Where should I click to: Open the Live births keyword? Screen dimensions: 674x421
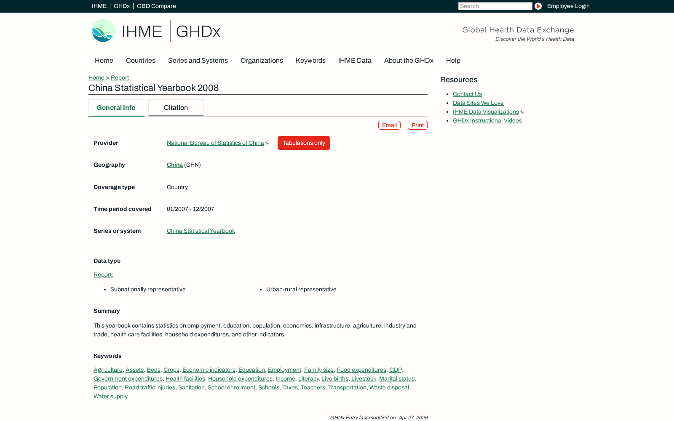point(335,378)
